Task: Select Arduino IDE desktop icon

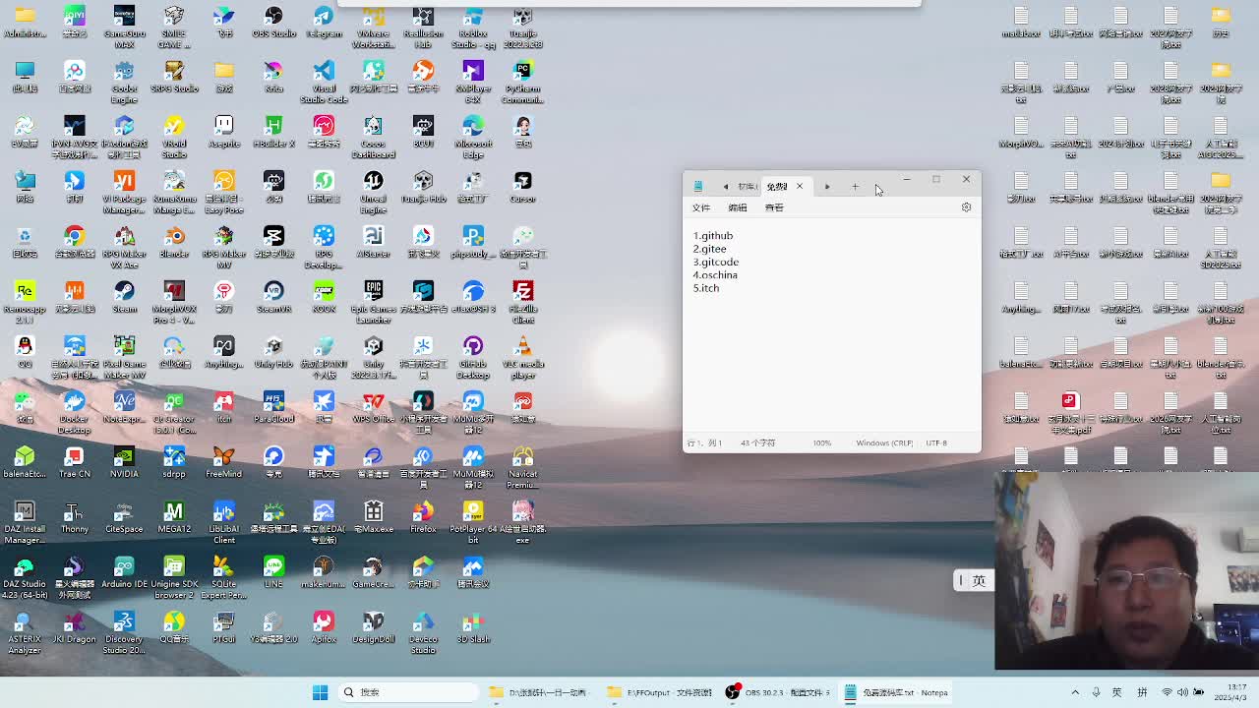Action: [124, 573]
